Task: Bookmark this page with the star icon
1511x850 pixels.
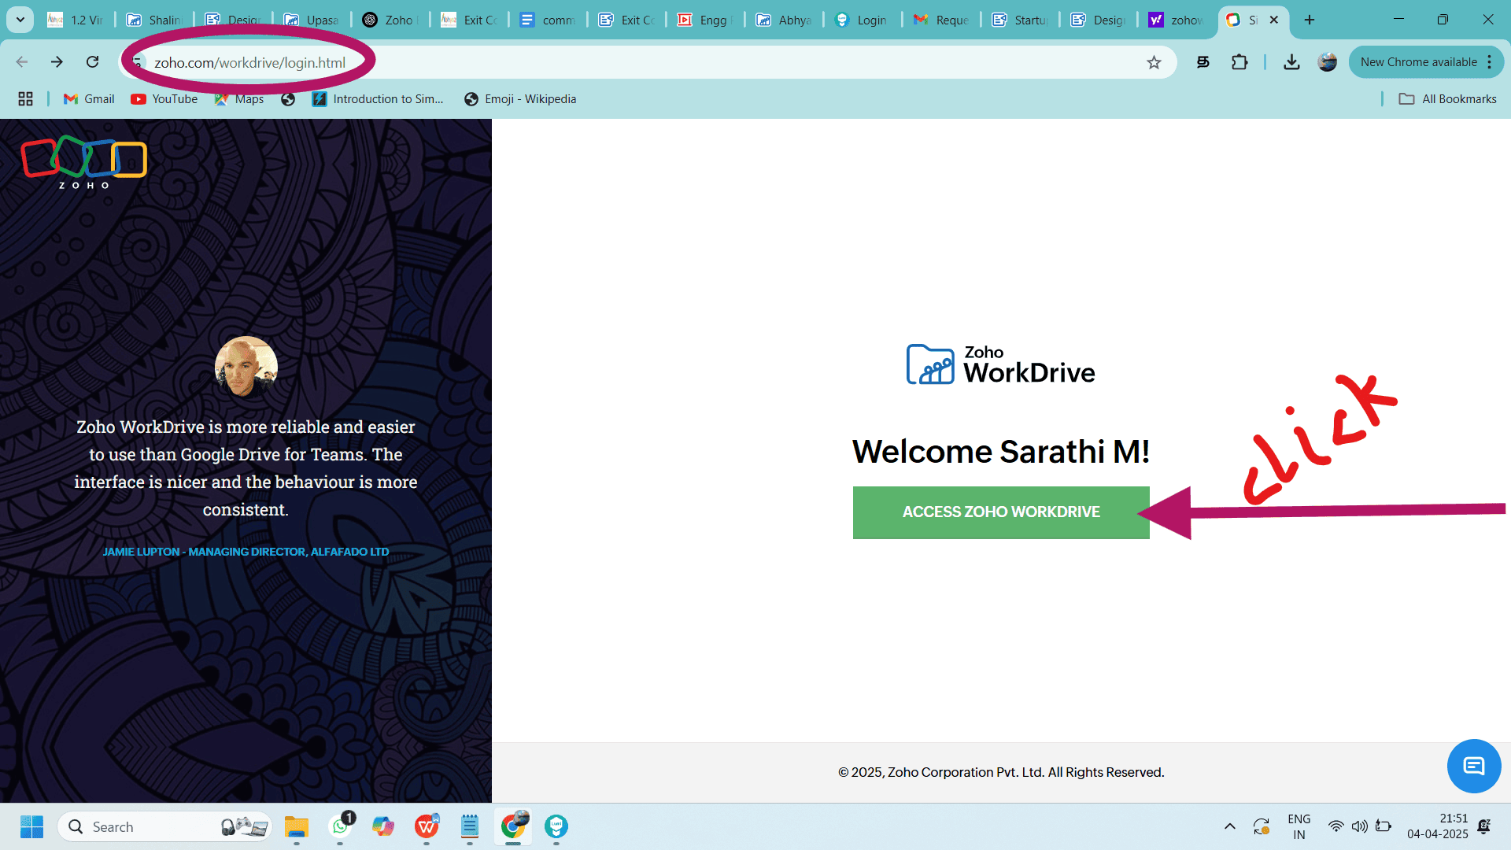Action: [x=1154, y=62]
